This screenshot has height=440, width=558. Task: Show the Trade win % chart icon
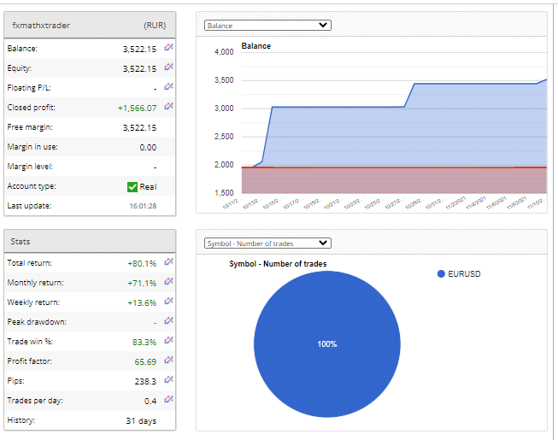[168, 341]
